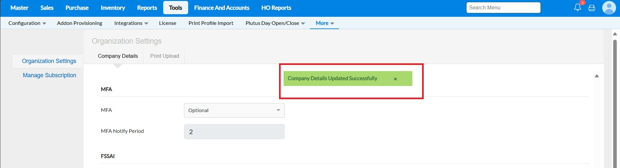The image size is (620, 168).
Task: Click the printer icon in header
Action: tap(592, 8)
